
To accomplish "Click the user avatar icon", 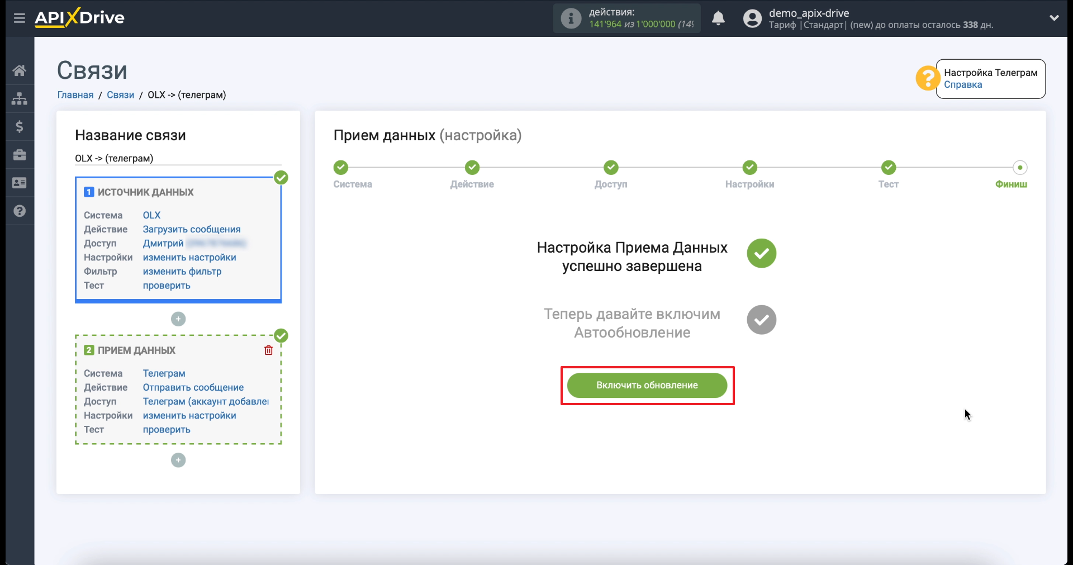I will coord(752,18).
